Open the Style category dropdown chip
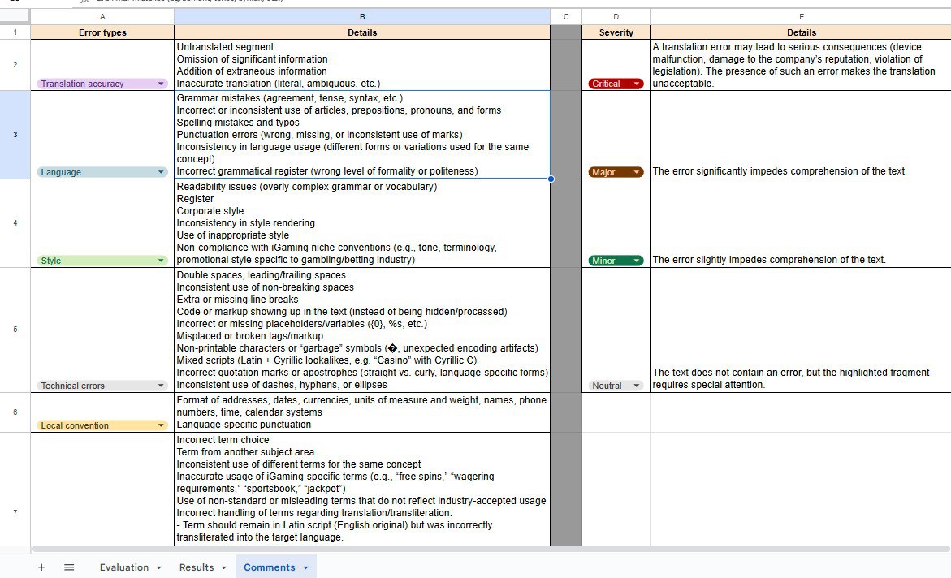951x578 pixels. tap(161, 261)
